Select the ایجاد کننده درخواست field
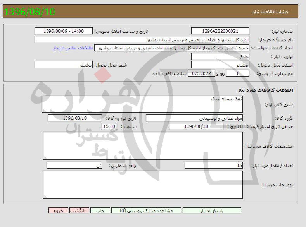 point(173,48)
